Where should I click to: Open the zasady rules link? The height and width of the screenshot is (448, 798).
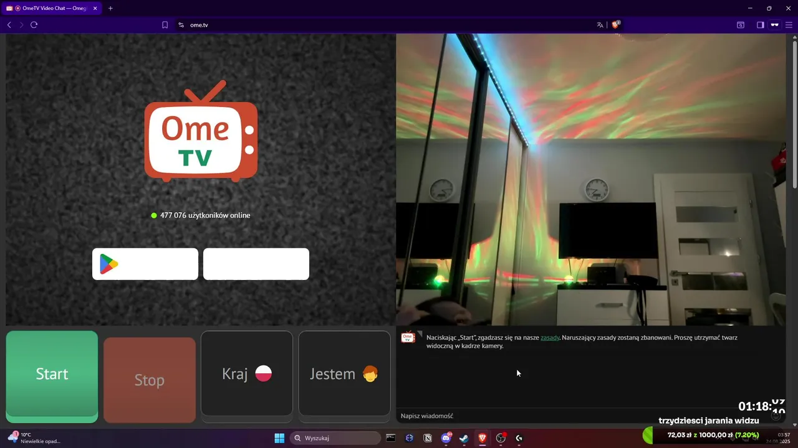(550, 337)
